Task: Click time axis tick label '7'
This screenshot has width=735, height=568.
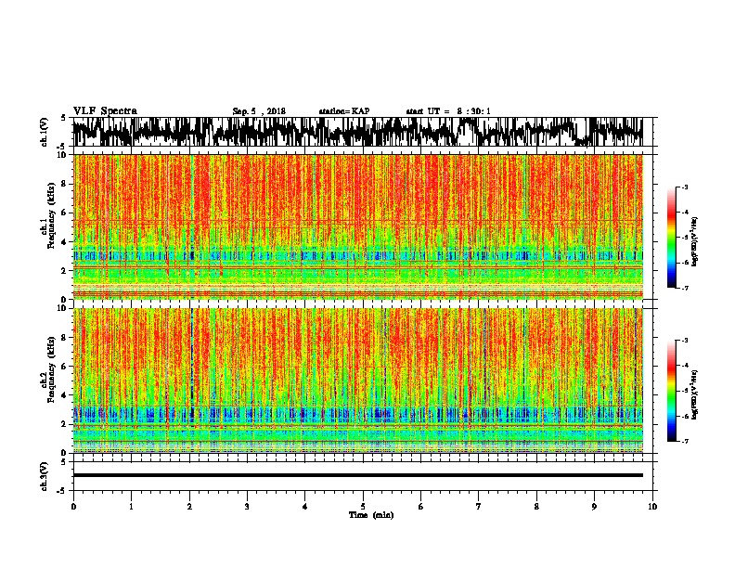Action: 479,507
